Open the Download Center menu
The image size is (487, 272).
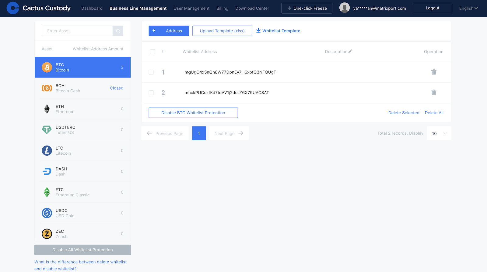(x=252, y=8)
